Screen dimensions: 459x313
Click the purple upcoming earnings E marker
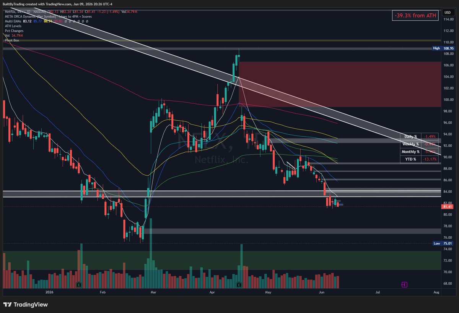(x=404, y=285)
